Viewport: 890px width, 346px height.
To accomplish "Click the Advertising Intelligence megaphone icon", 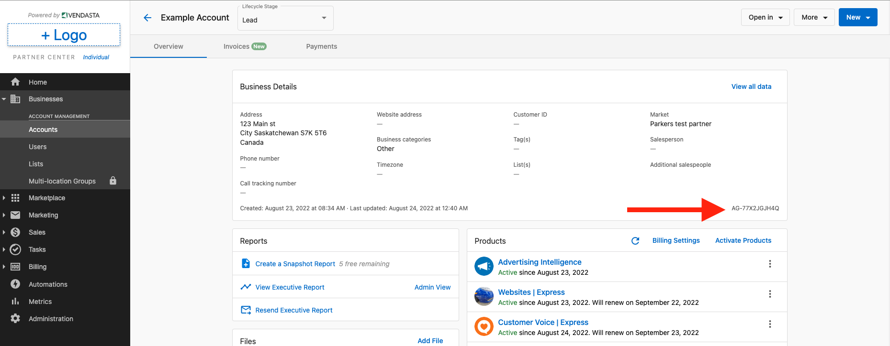I will click(x=484, y=266).
